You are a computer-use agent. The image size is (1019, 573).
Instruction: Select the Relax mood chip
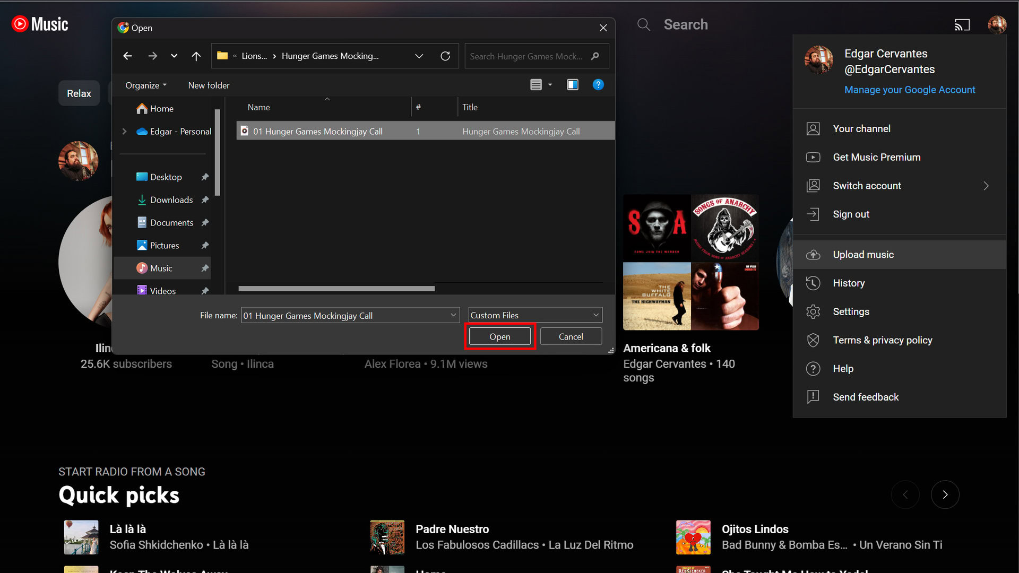[79, 93]
